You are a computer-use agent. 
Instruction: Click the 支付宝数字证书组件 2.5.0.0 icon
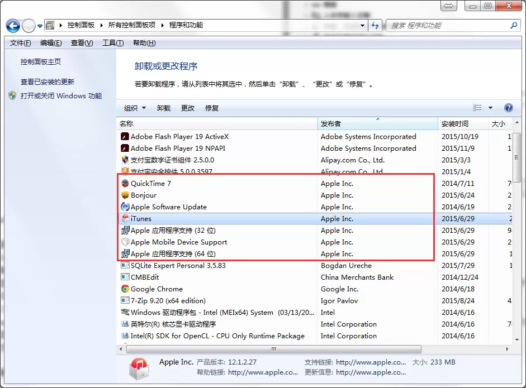[x=125, y=160]
